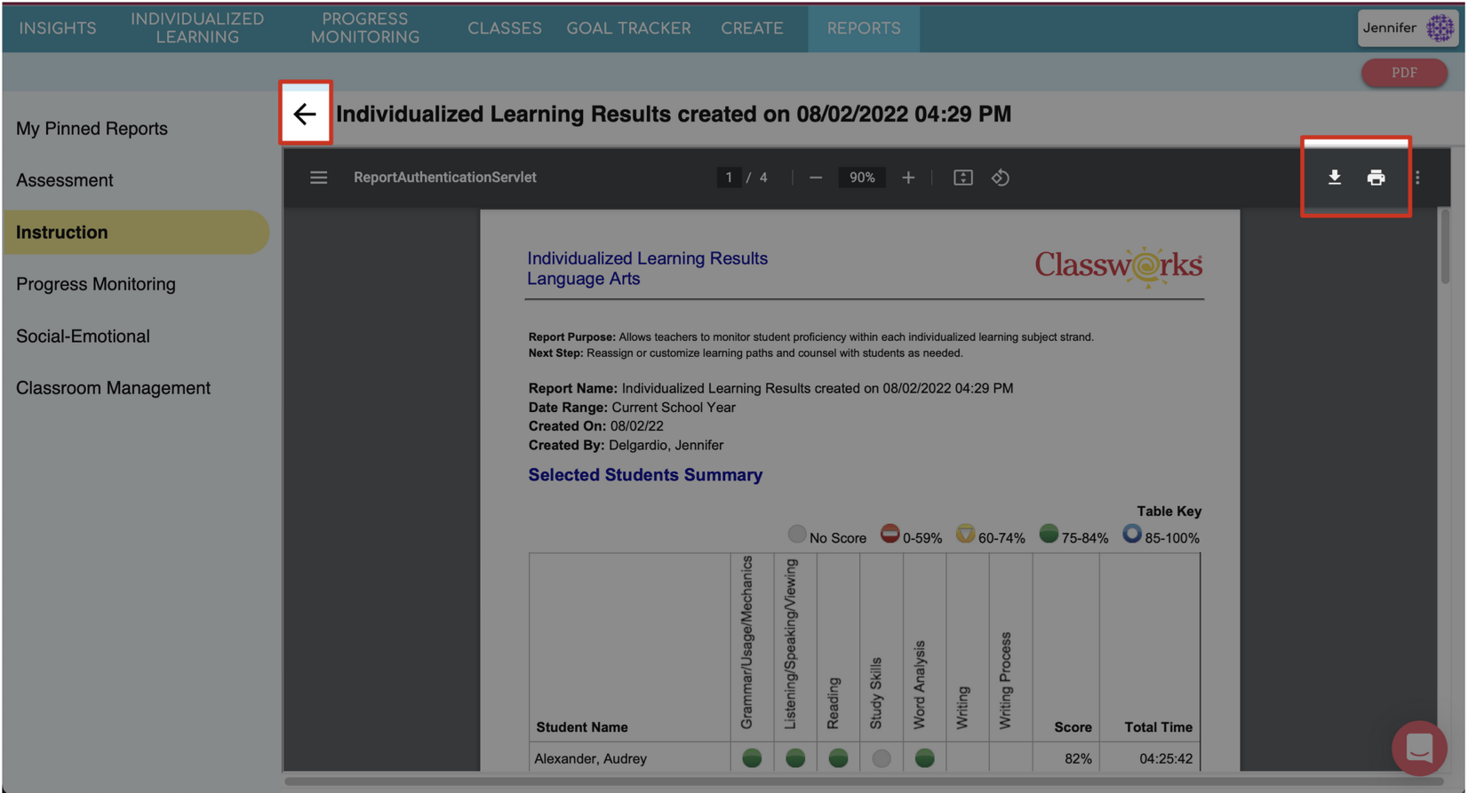Viewport: 1468px width, 793px height.
Task: Click the red PDF button
Action: click(1404, 73)
